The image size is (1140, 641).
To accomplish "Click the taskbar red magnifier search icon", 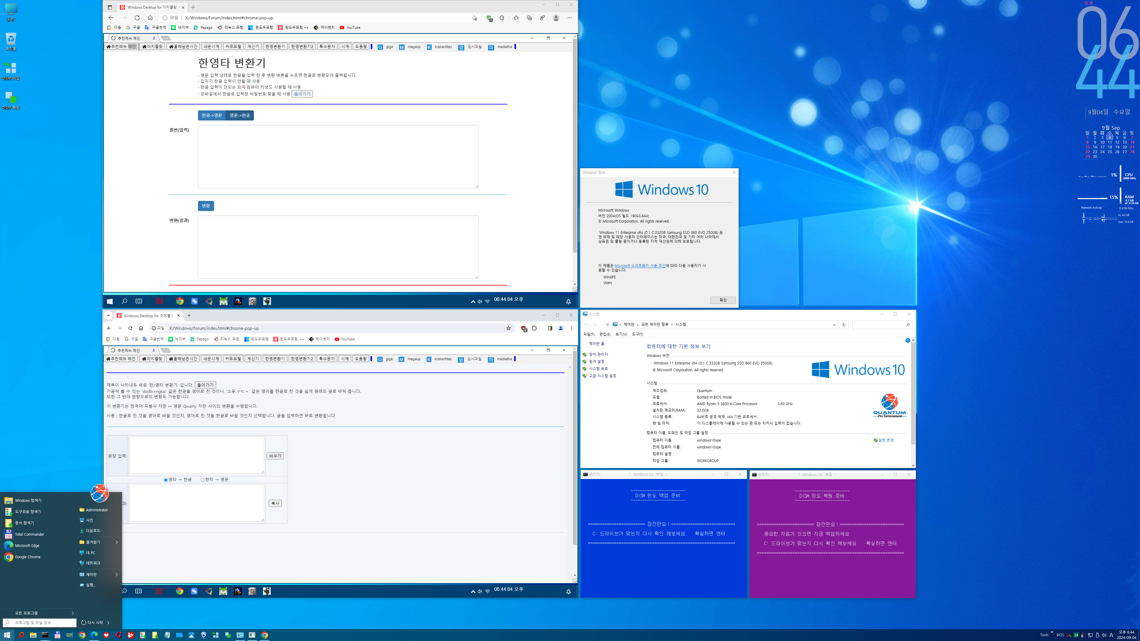I will pyautogui.click(x=21, y=635).
